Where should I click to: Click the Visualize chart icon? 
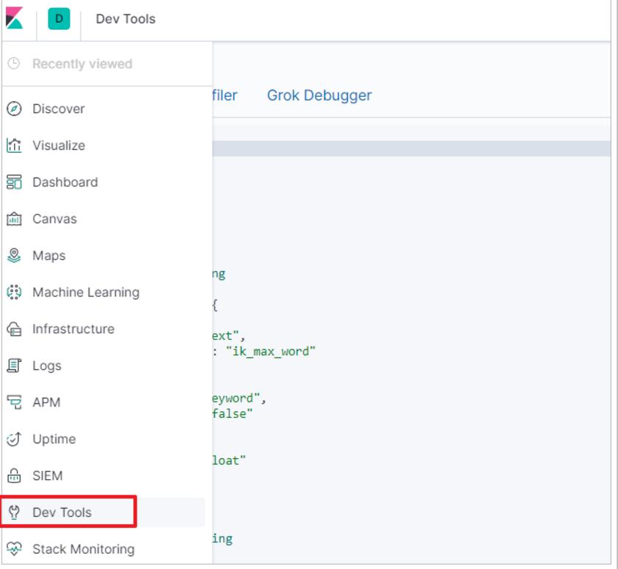[14, 145]
